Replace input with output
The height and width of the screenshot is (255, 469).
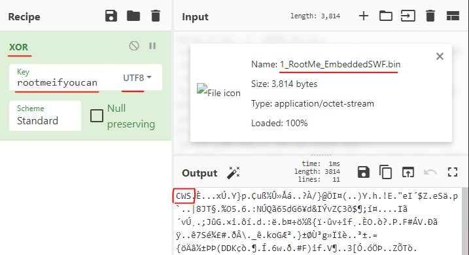pyautogui.click(x=408, y=172)
